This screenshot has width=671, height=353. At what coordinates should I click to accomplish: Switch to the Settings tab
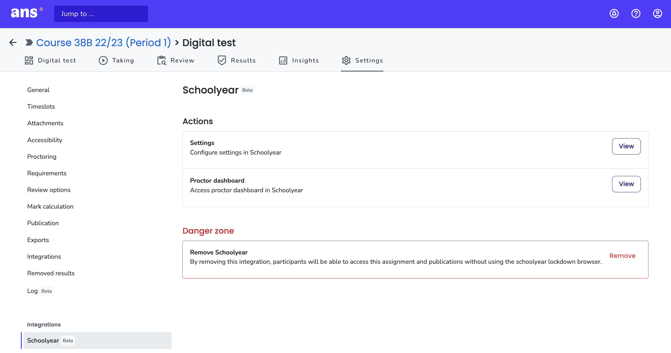pos(362,60)
